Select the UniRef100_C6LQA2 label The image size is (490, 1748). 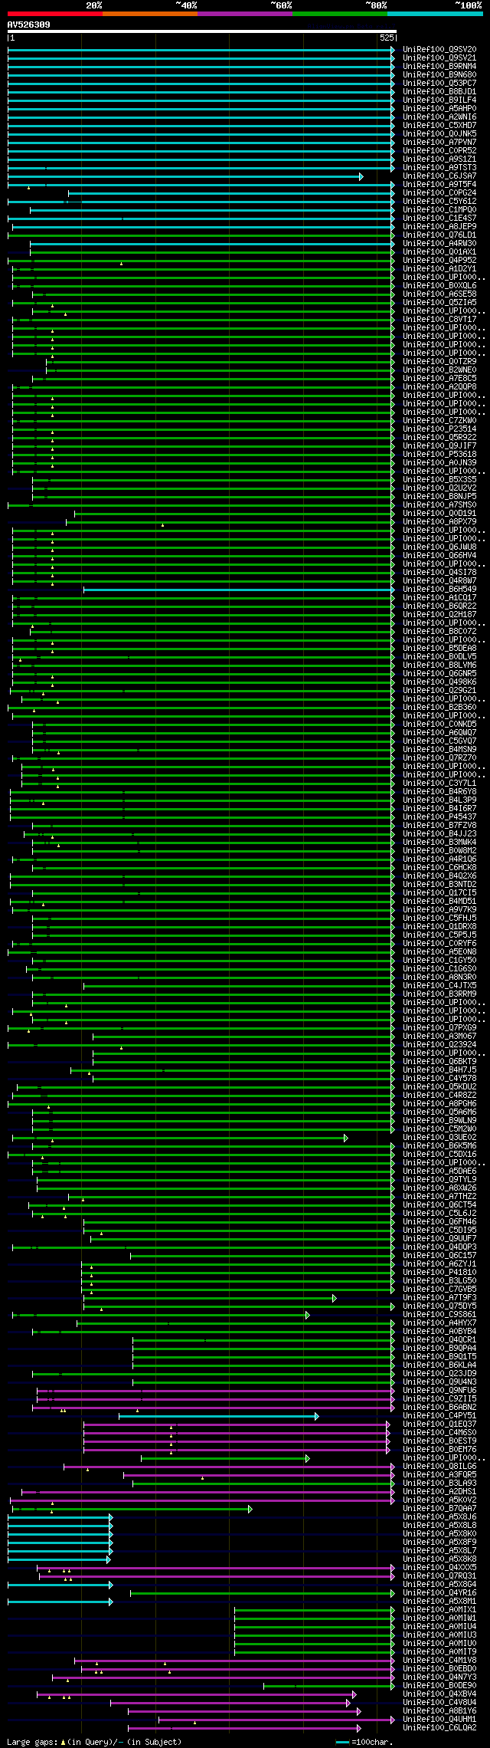click(439, 1727)
